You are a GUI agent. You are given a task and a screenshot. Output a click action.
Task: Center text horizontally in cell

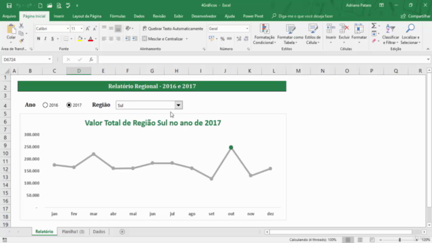pyautogui.click(x=111, y=39)
